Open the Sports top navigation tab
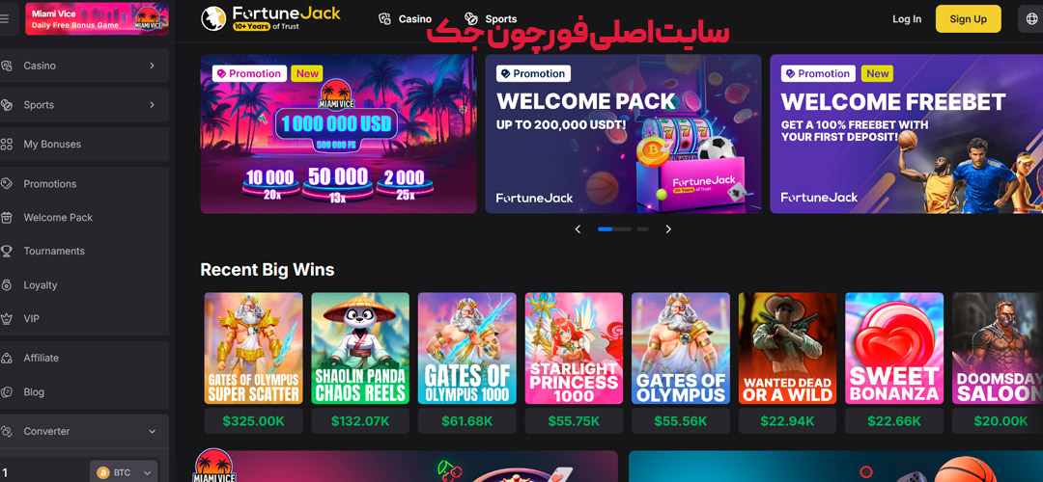The image size is (1043, 482). 491,19
